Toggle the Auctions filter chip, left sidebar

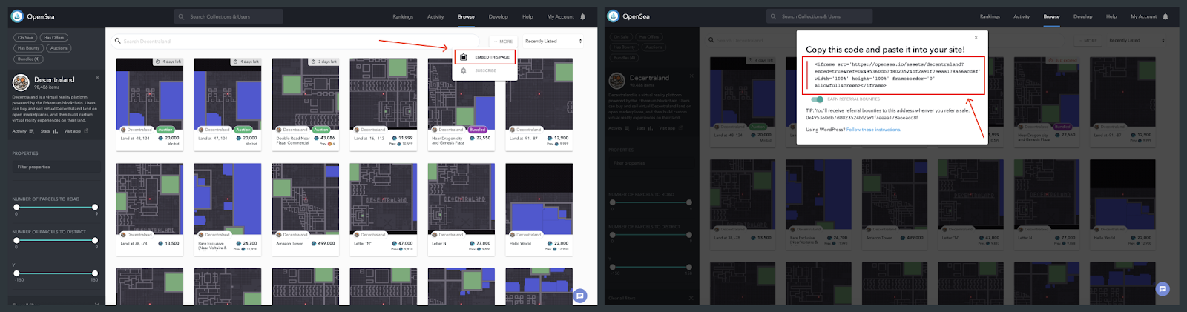[59, 48]
